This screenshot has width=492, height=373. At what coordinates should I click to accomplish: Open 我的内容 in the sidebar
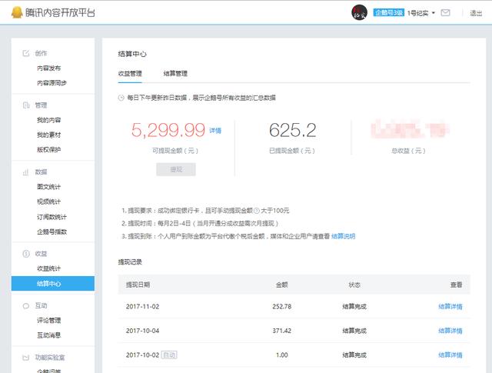point(48,120)
